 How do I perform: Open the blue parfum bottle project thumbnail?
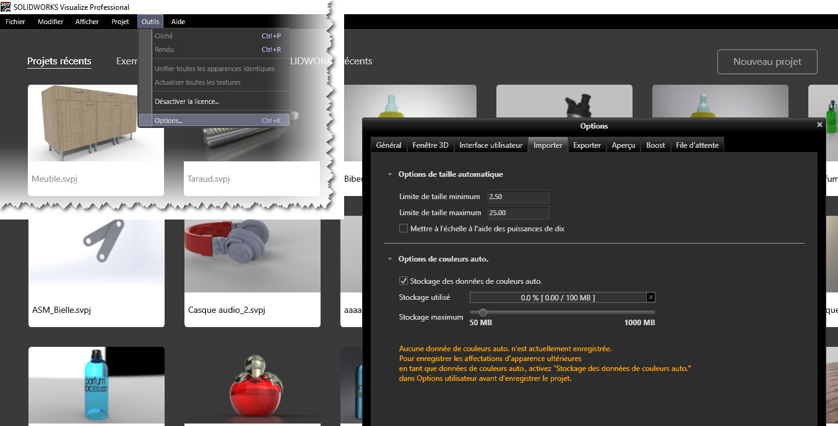(97, 385)
